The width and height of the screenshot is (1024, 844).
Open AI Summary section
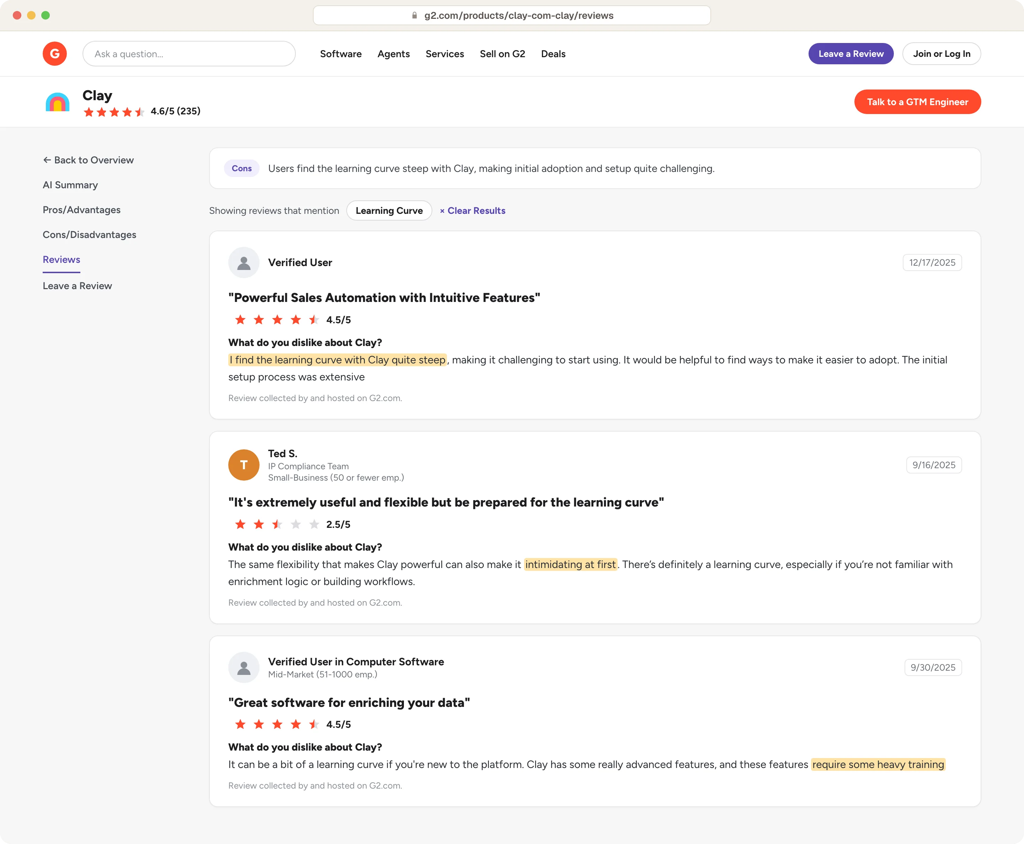[x=70, y=185]
